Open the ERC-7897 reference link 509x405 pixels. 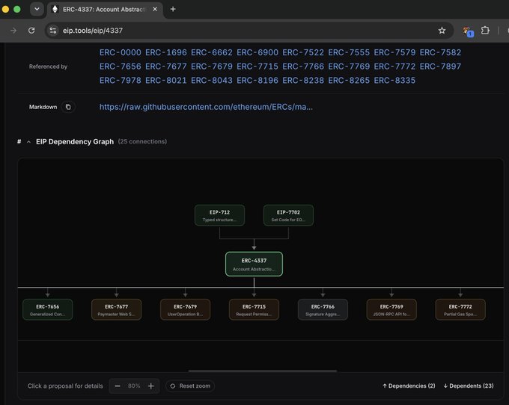click(440, 67)
